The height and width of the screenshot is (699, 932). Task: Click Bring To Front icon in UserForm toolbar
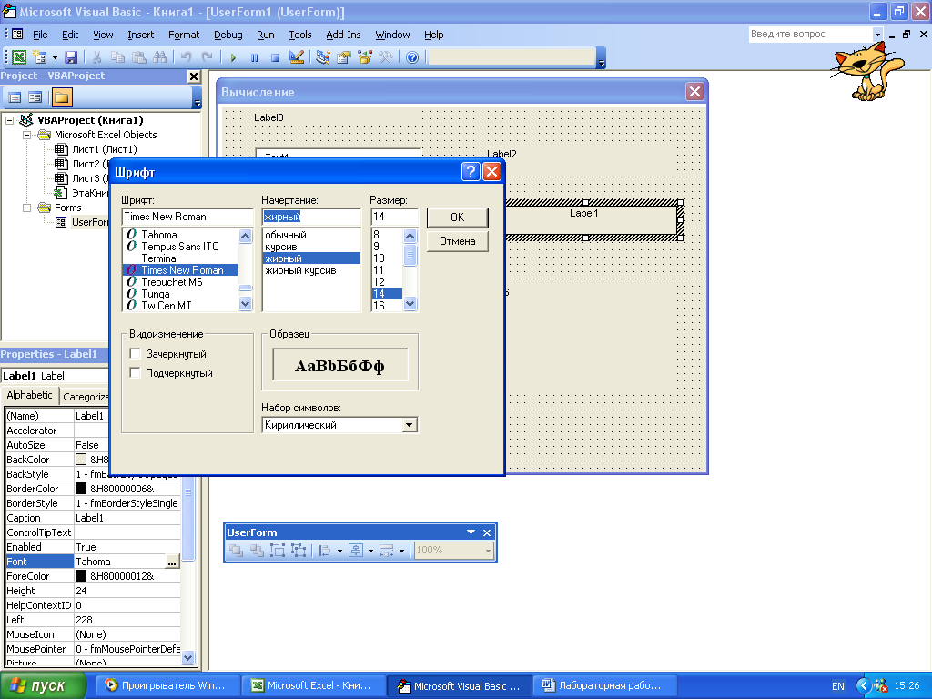point(236,551)
